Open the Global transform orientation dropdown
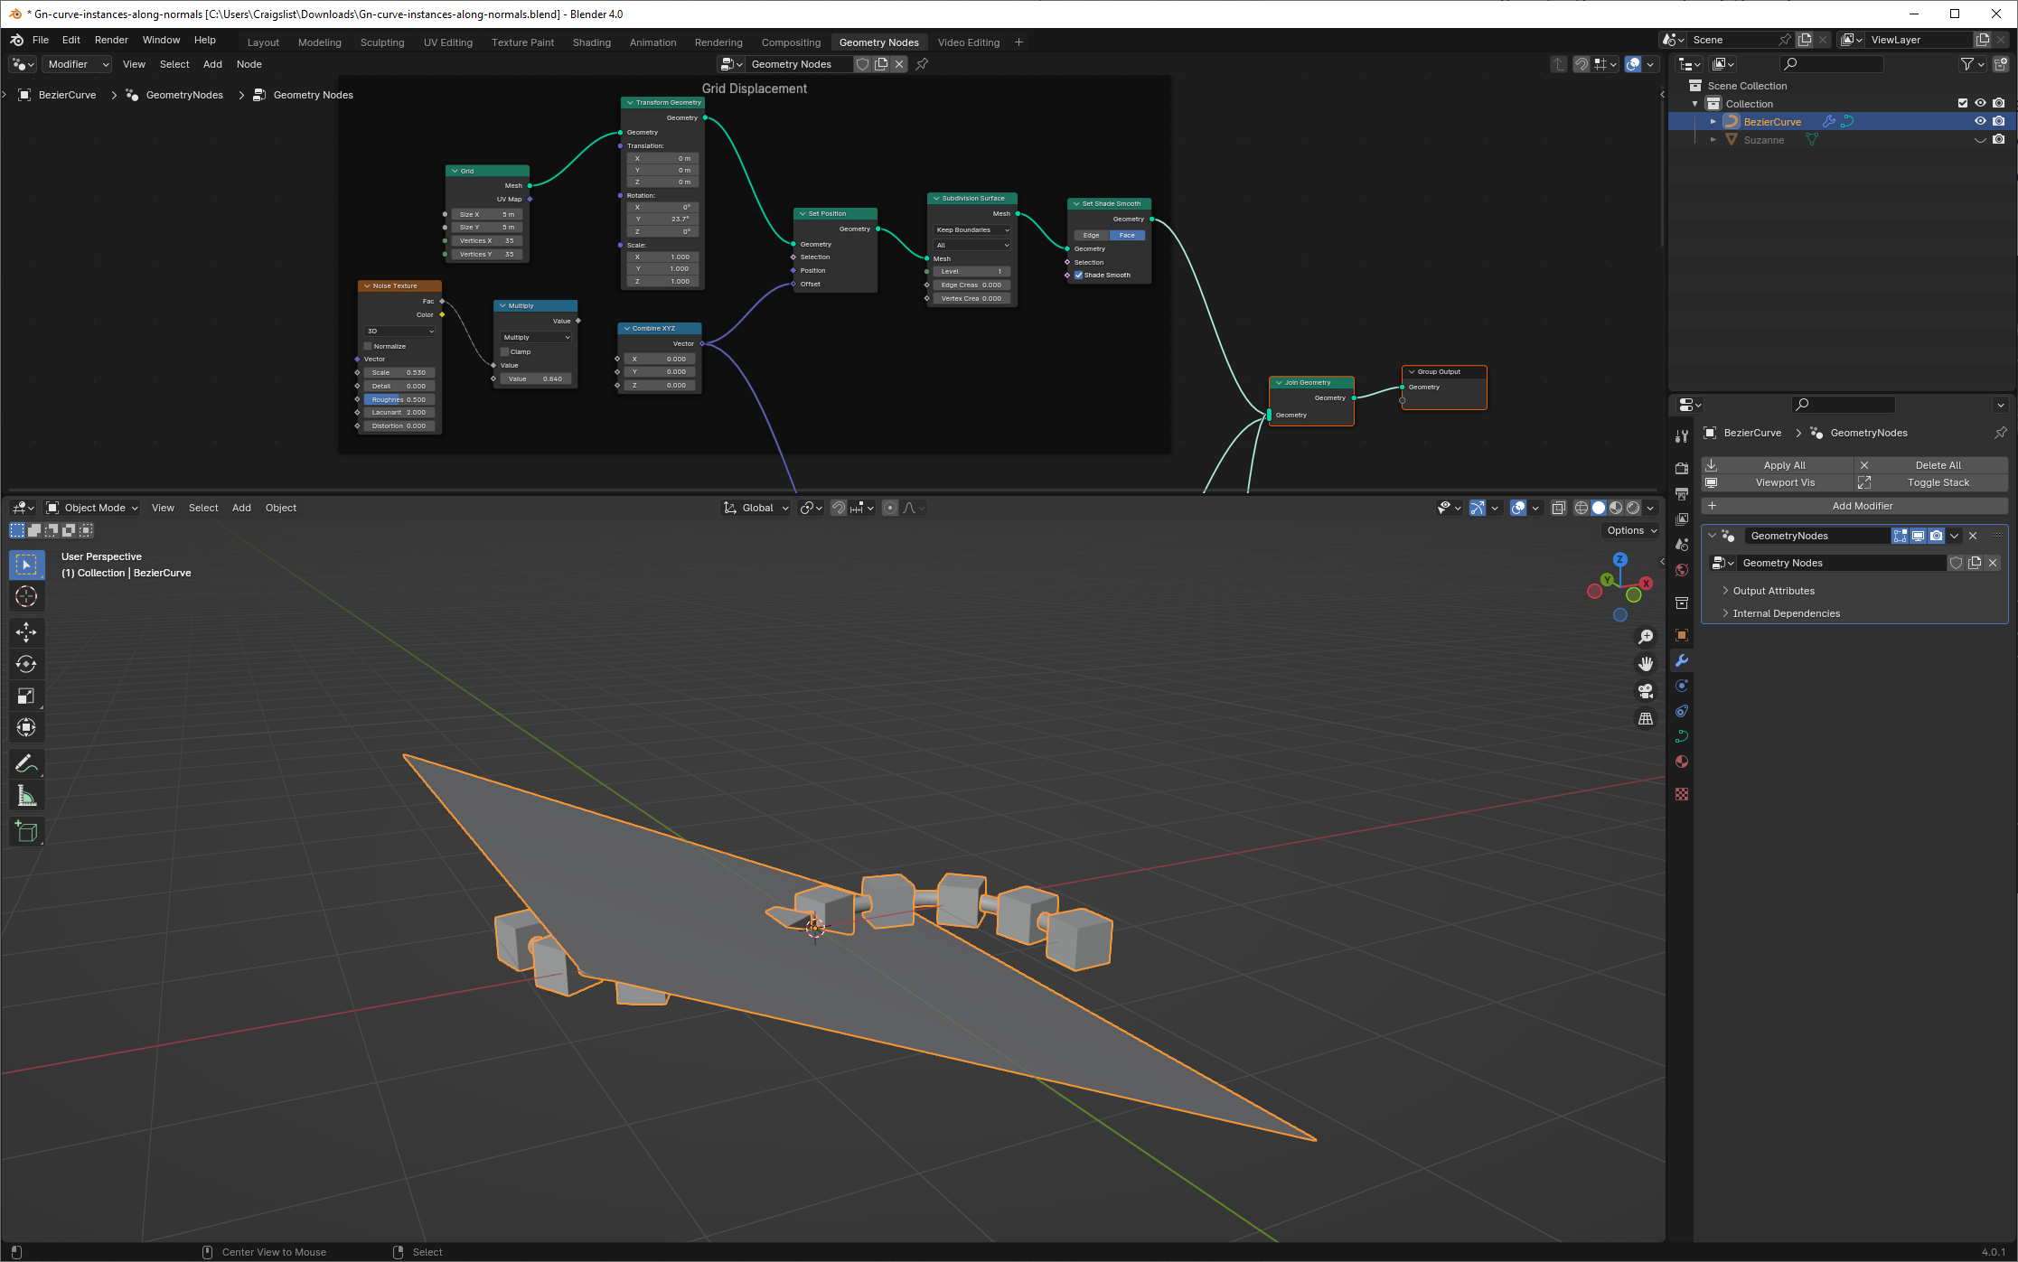 pos(757,508)
